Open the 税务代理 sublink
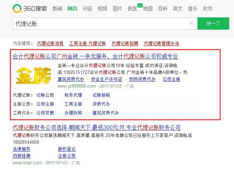The width and height of the screenshot is (234, 171). coord(73,95)
